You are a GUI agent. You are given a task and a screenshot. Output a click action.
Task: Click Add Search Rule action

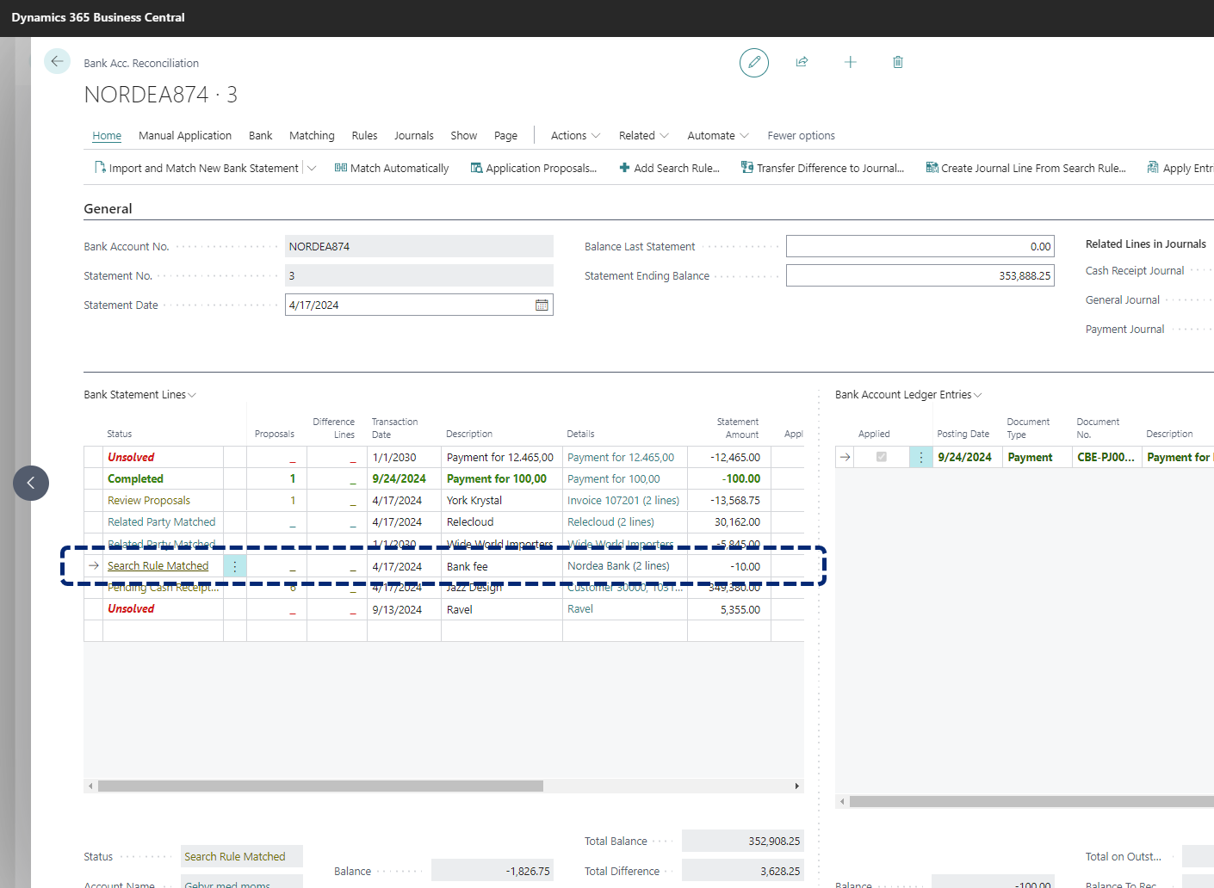pyautogui.click(x=669, y=168)
